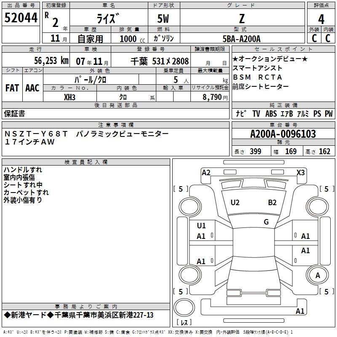Select the recycle deposit 8,790円
The height and width of the screenshot is (337, 337).
(215, 97)
